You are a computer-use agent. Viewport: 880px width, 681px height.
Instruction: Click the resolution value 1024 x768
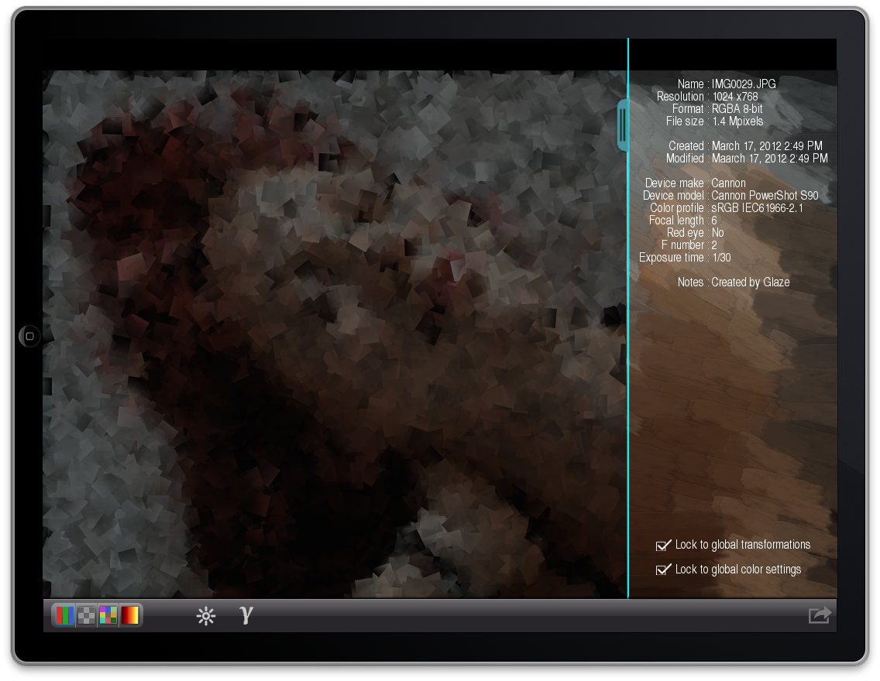[x=735, y=97]
